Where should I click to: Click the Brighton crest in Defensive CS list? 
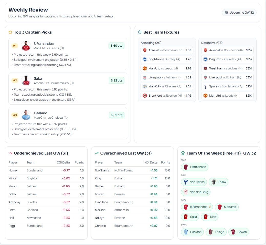point(205,59)
